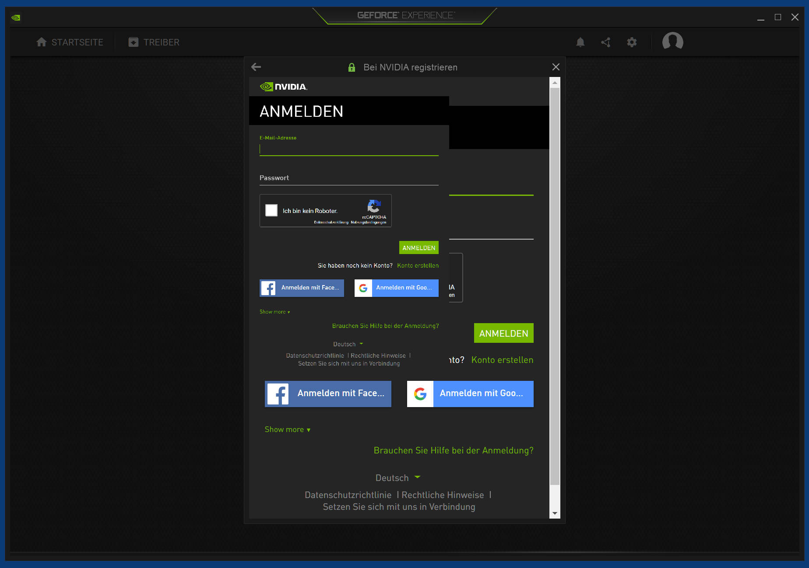Click the scrollbar thumb in the login dialog

[555, 286]
